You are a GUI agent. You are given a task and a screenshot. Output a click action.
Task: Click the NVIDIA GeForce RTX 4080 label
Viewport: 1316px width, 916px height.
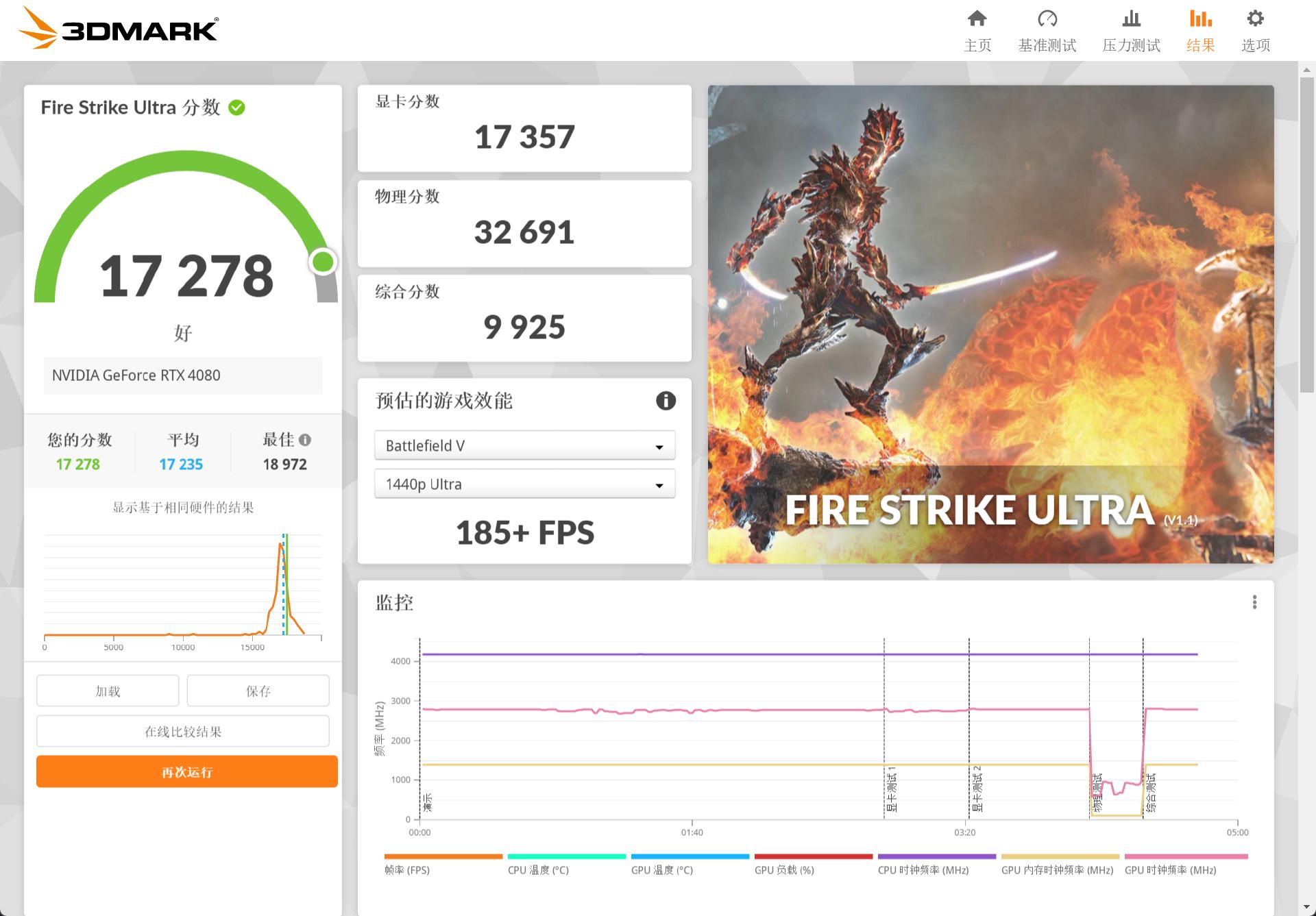[x=182, y=375]
